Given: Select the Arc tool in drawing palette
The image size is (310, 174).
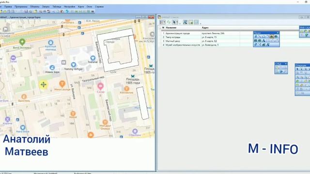Looking at the screenshot, I should coord(268,37).
